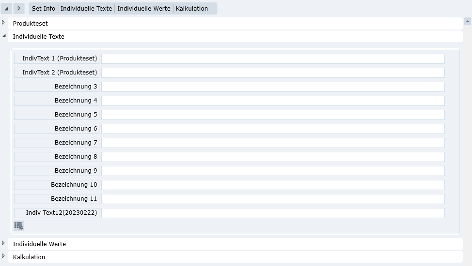Focus the Bezeichnung 10 input field
Screen dimensions: 472x266
pyautogui.click(x=273, y=185)
